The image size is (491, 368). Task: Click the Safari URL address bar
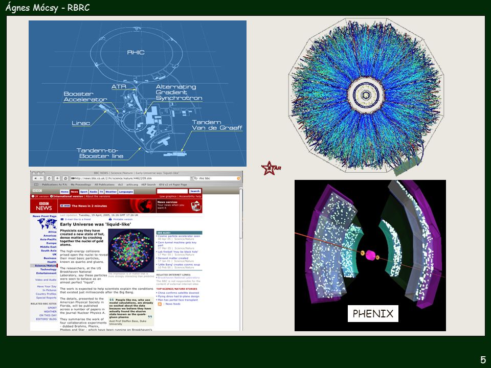(x=130, y=178)
